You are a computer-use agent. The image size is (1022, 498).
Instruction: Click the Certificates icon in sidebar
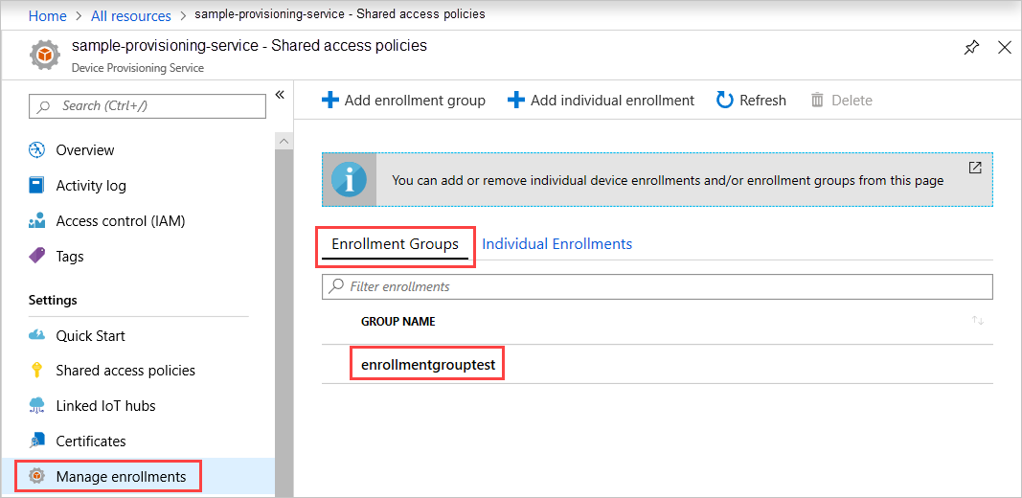(x=36, y=441)
